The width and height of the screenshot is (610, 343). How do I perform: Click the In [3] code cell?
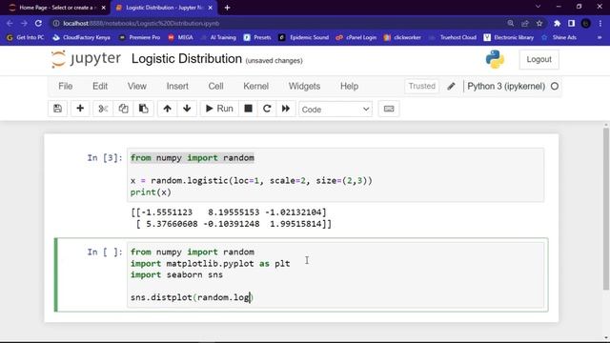335,175
